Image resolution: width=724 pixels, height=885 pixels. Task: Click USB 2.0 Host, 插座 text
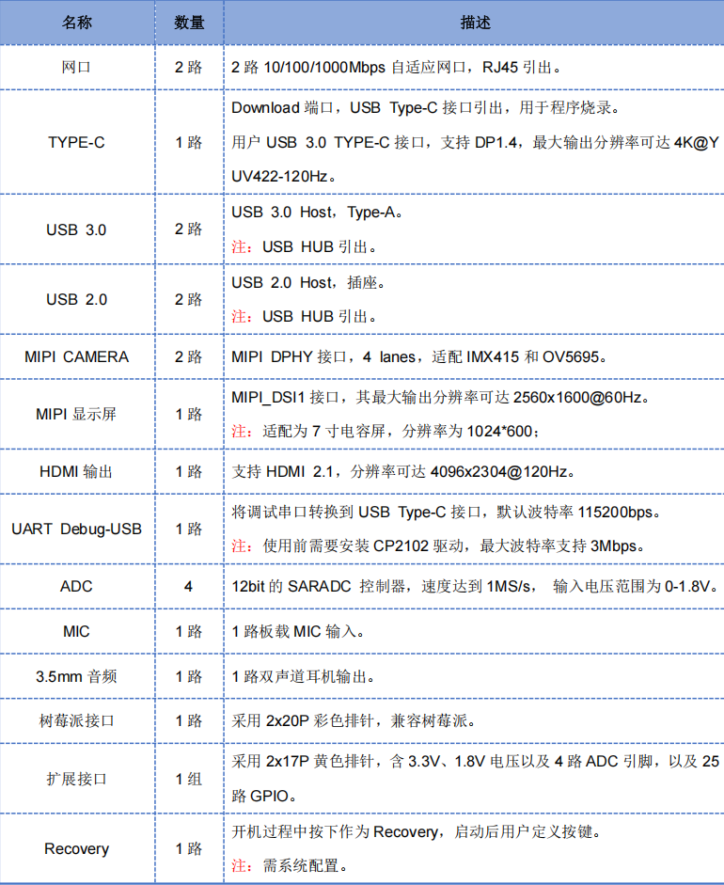pyautogui.click(x=308, y=282)
